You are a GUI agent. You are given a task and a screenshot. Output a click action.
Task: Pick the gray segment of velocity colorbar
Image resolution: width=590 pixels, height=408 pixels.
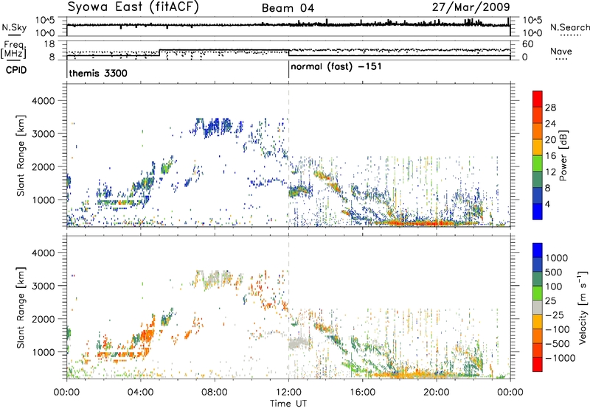[x=538, y=307]
